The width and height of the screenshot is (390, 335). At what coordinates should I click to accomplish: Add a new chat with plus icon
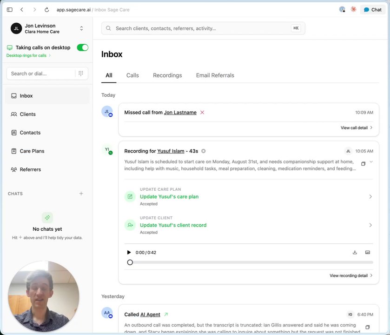(x=81, y=194)
